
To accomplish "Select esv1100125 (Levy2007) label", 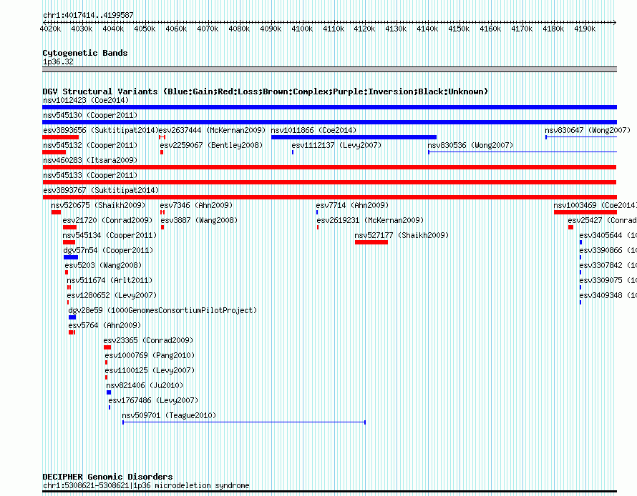I will [x=150, y=370].
